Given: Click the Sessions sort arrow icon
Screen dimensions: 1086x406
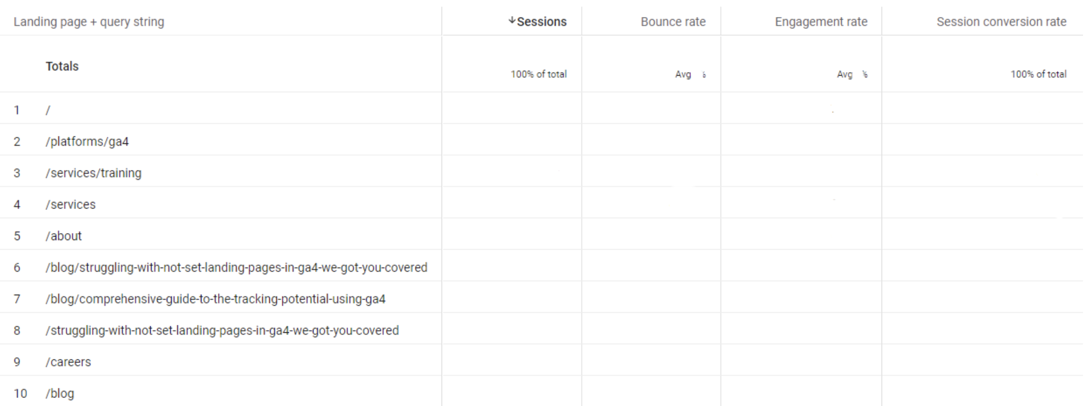Looking at the screenshot, I should point(512,21).
